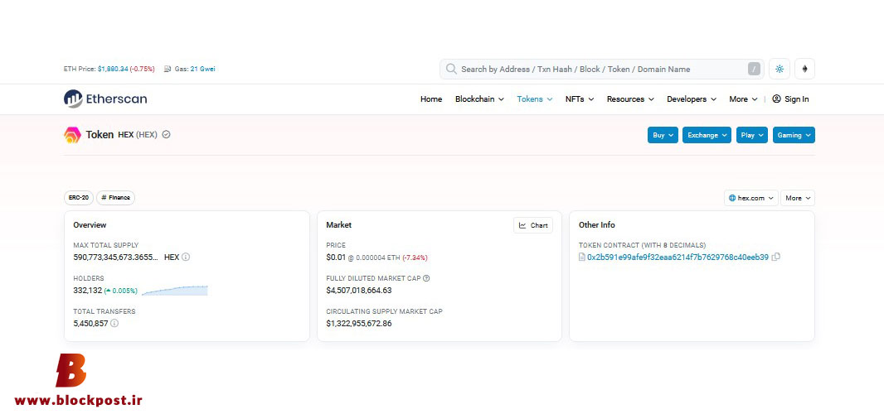Click the verified checkmark beside HEX
The height and width of the screenshot is (414, 884).
(x=167, y=135)
